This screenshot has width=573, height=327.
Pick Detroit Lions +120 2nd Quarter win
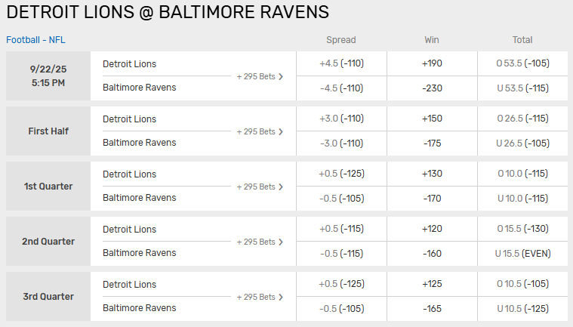coord(432,229)
